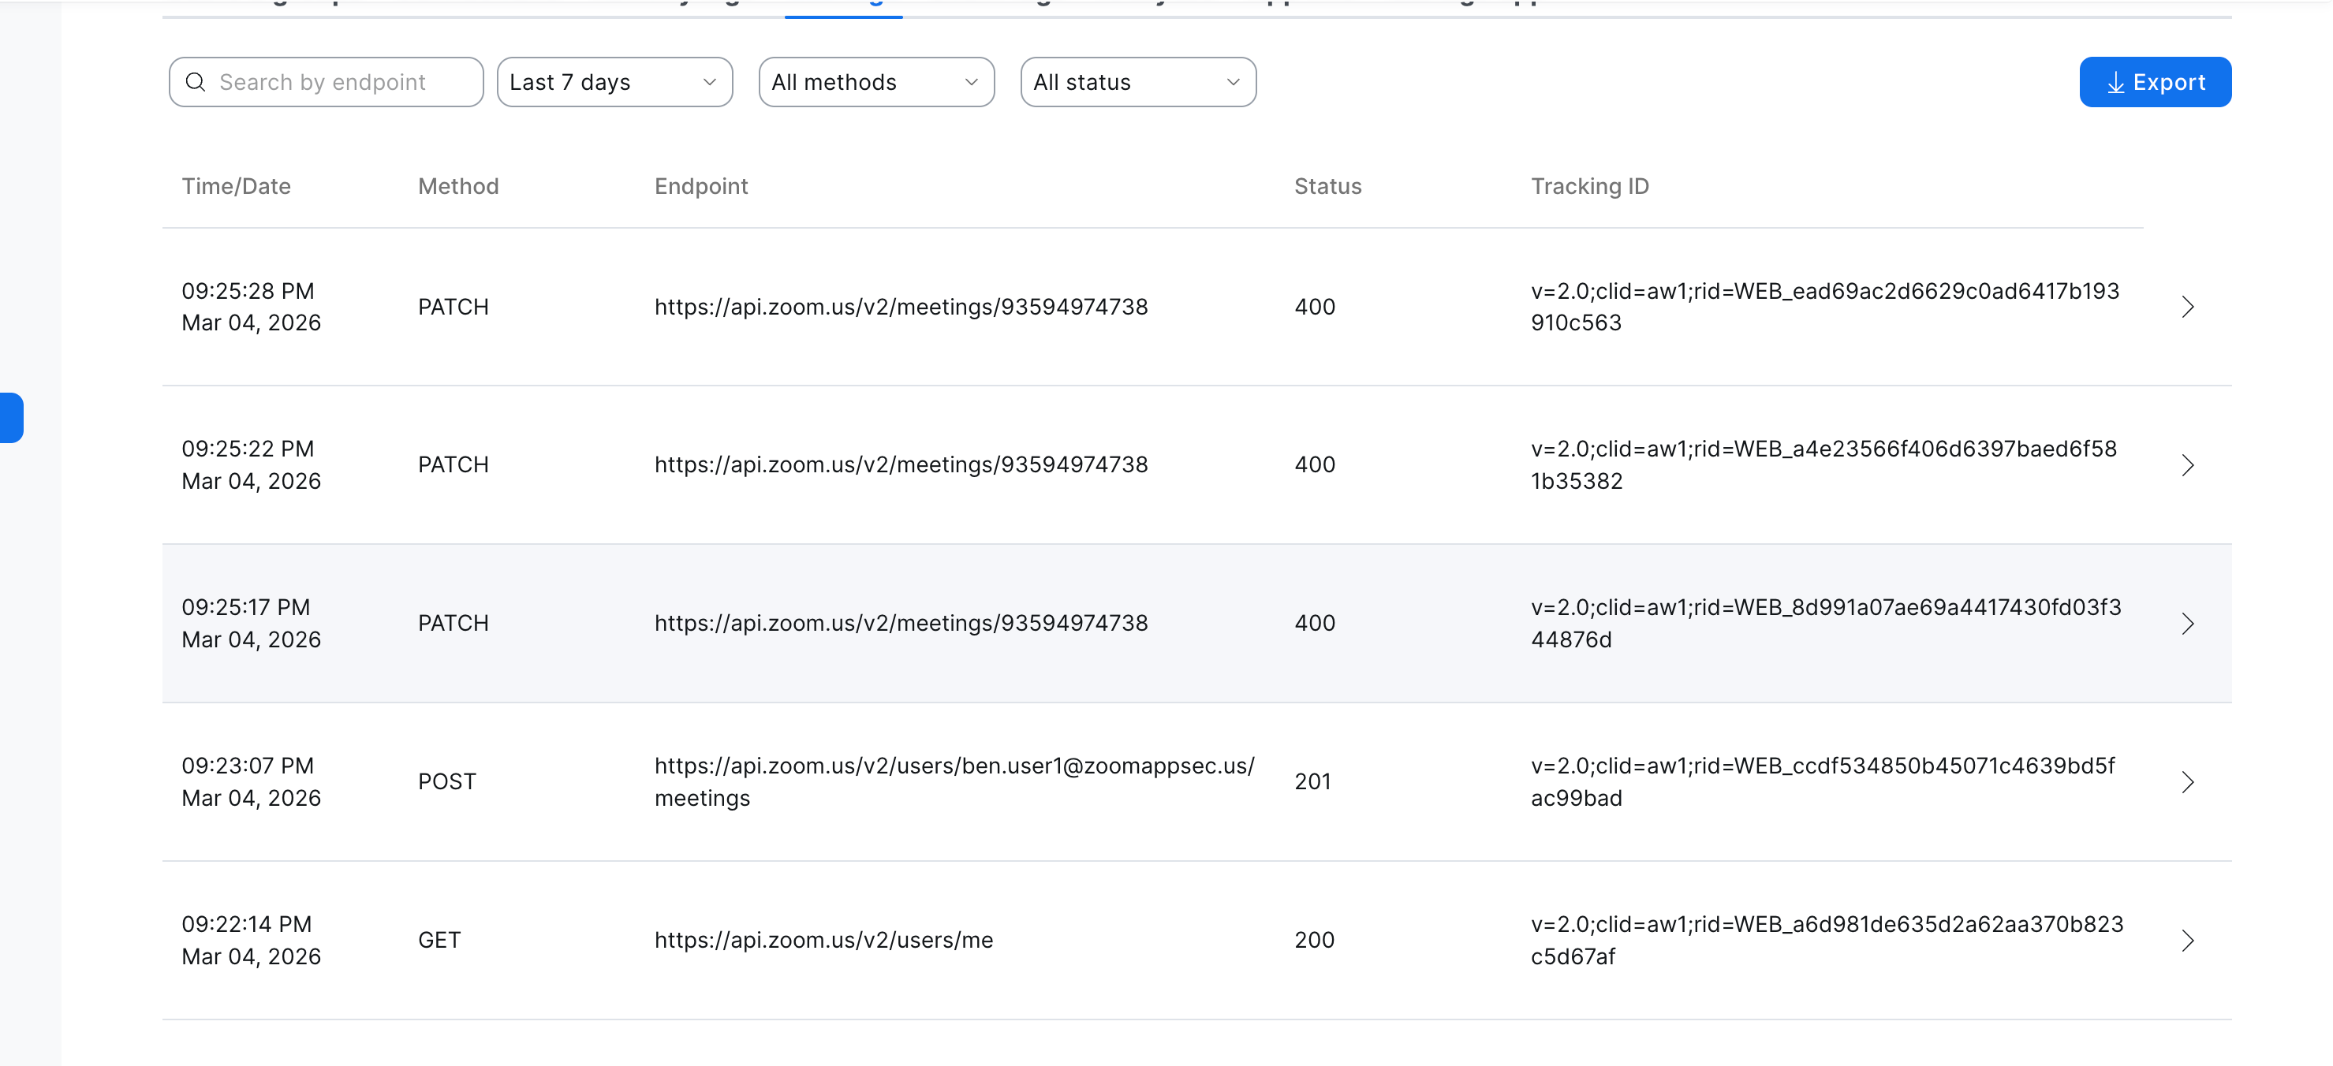Click the Method column header
Image resolution: width=2333 pixels, height=1066 pixels.
coord(458,187)
